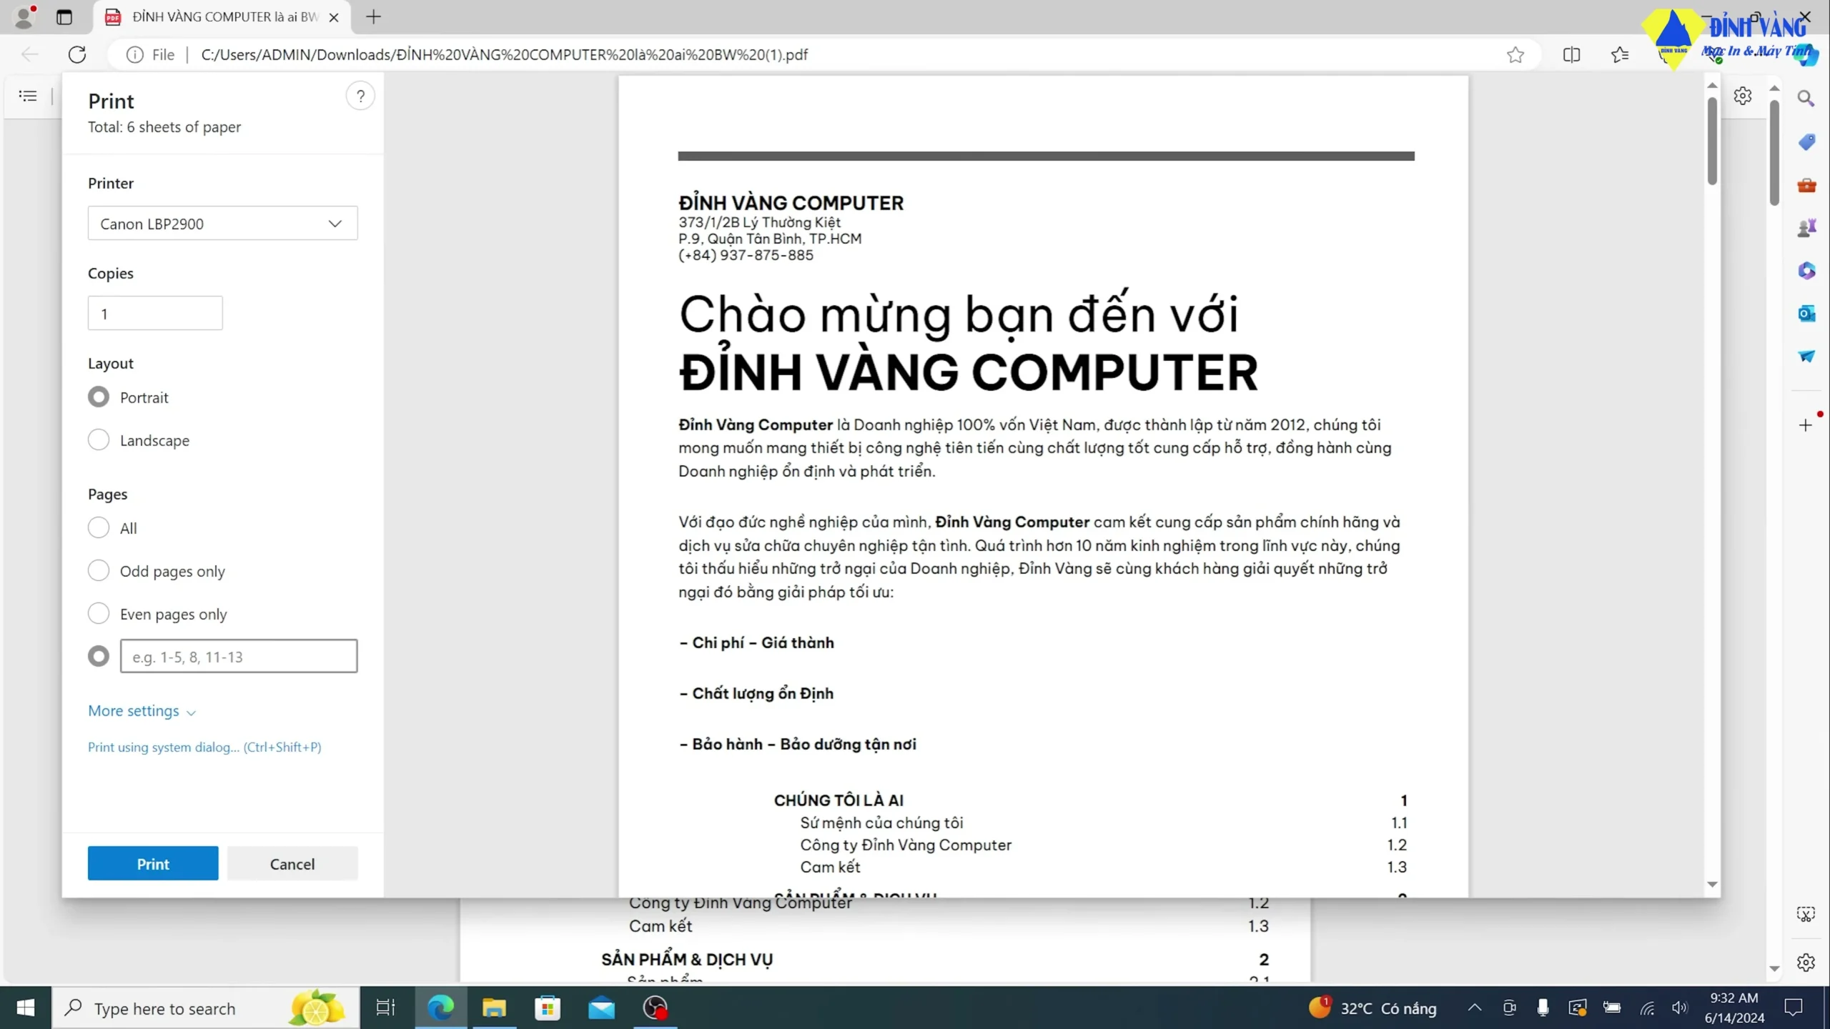
Task: Open the Favorites list icon
Action: click(1620, 55)
